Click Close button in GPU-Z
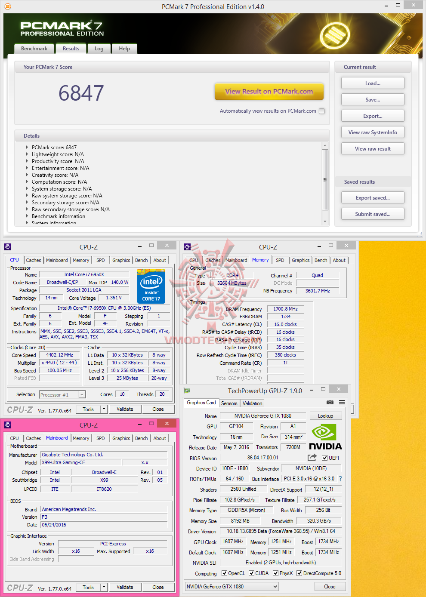The width and height of the screenshot is (426, 597). (x=330, y=587)
